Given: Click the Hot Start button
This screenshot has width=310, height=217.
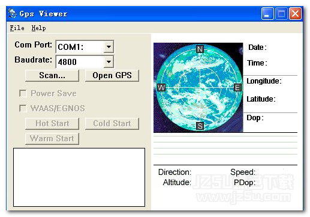Looking at the screenshot, I should (52, 123).
